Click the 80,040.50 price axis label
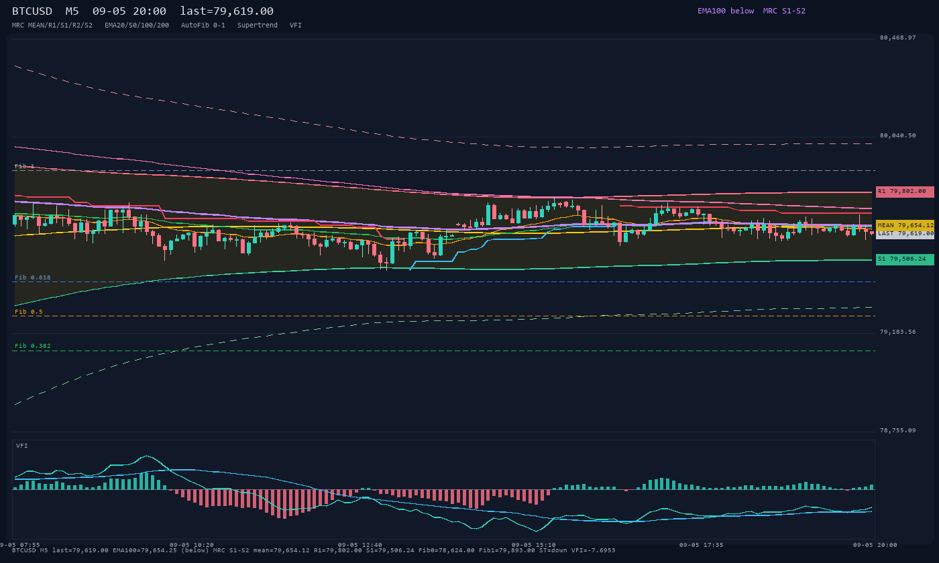The image size is (939, 563). tap(897, 135)
